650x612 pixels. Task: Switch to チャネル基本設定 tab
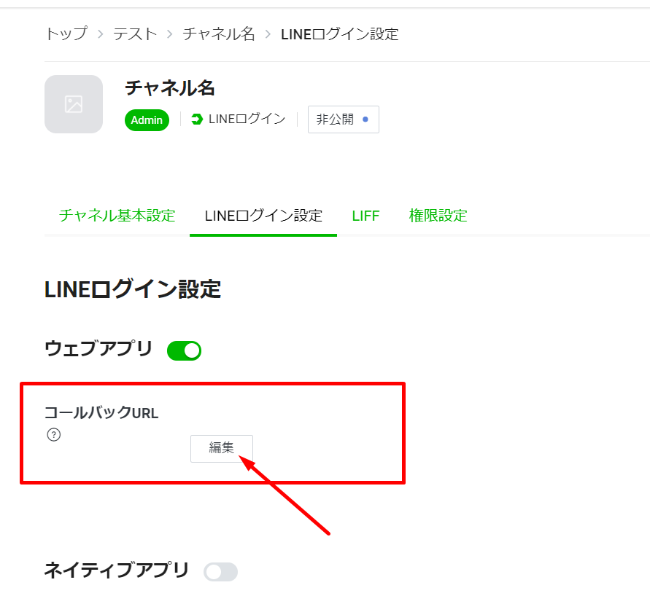[117, 216]
